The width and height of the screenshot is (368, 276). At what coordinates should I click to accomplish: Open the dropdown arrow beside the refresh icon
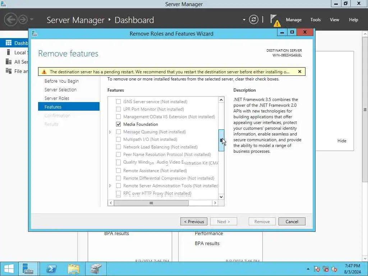point(244,20)
